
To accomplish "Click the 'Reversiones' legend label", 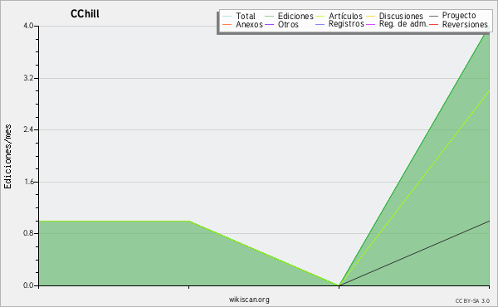I will point(465,24).
